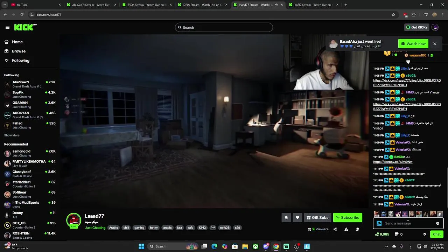Click the Send a message chat input
Screen dimensions: 448x252
click(x=408, y=223)
